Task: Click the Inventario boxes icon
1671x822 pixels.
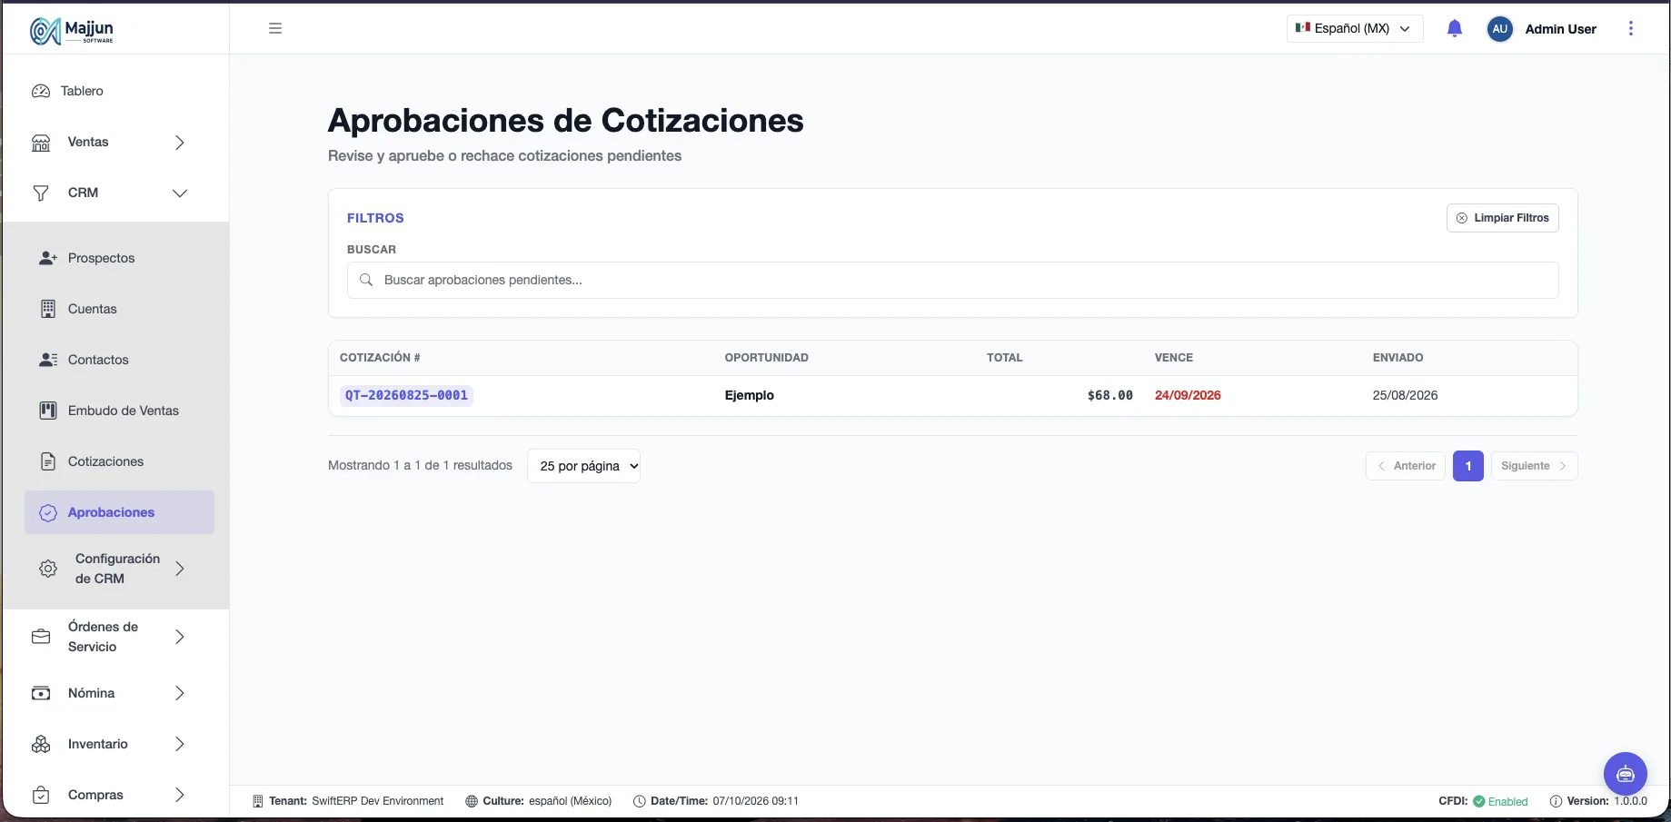Action: [x=41, y=744]
